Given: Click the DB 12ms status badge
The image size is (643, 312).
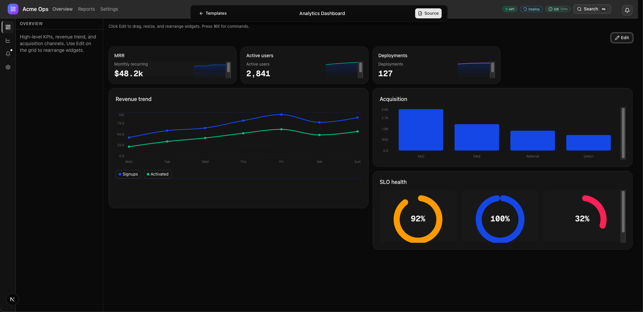Looking at the screenshot, I should (558, 9).
